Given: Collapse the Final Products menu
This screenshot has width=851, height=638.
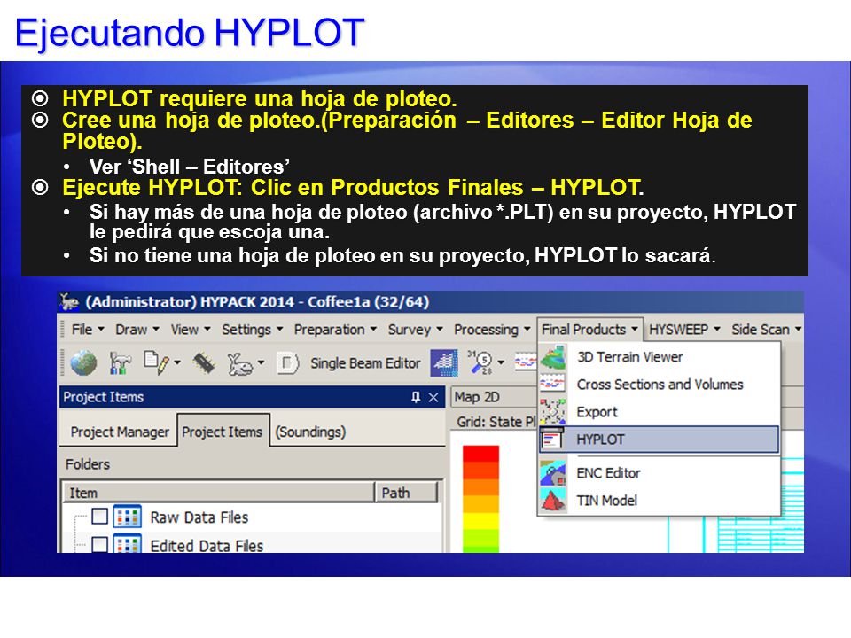Looking at the screenshot, I should [589, 330].
